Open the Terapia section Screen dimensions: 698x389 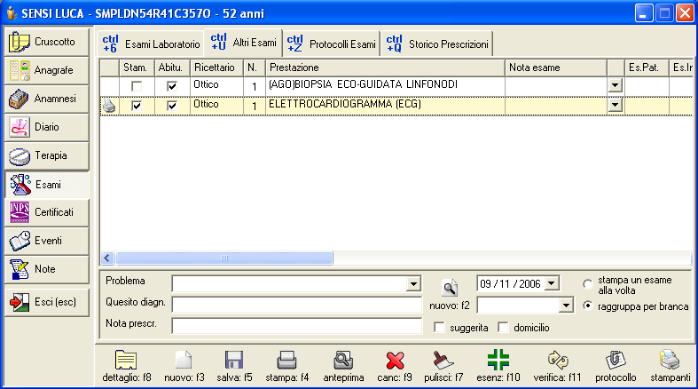click(x=46, y=156)
